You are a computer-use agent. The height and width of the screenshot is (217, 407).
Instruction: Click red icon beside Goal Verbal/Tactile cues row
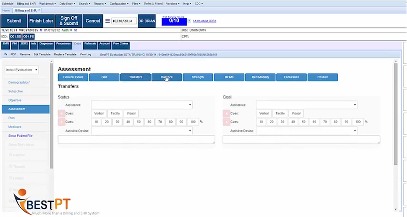click(x=226, y=114)
